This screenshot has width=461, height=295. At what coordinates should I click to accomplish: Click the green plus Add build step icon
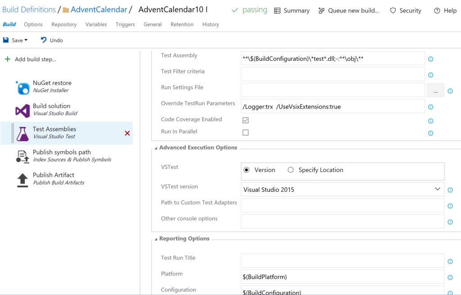click(x=8, y=59)
